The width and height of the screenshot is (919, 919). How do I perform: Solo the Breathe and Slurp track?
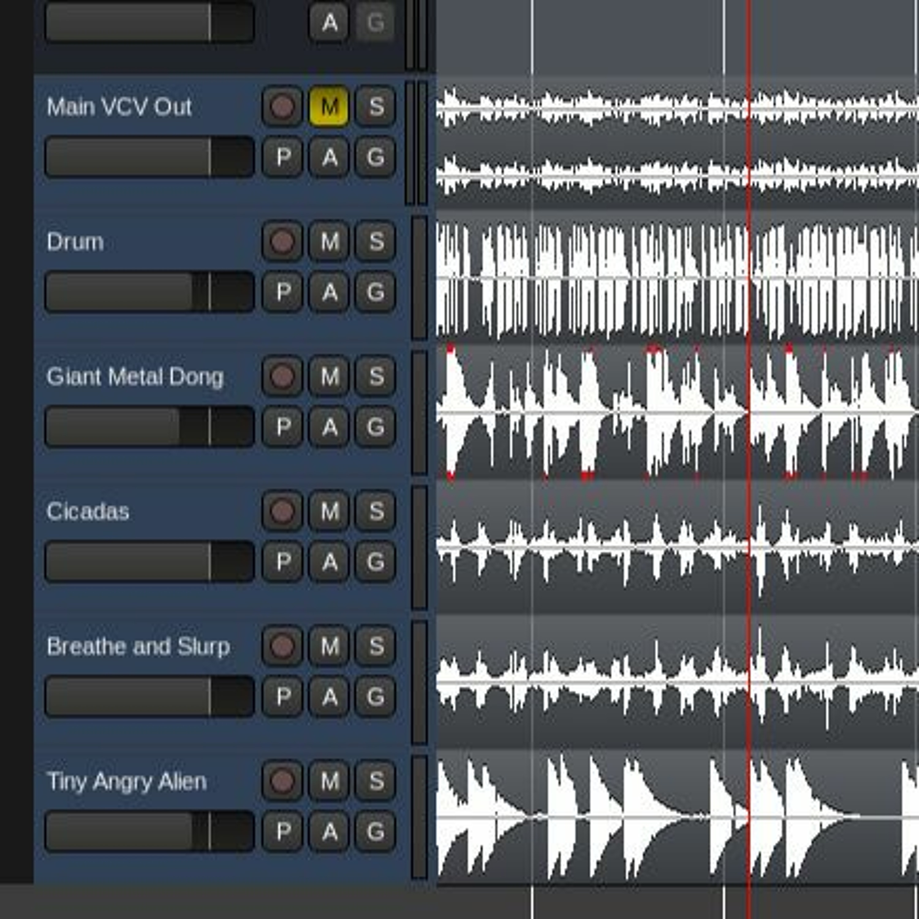click(375, 646)
